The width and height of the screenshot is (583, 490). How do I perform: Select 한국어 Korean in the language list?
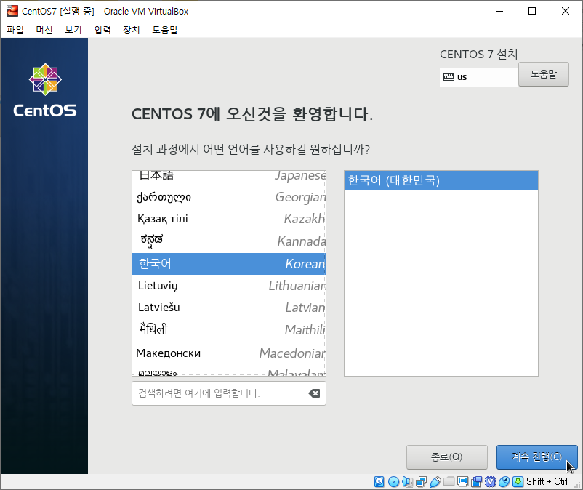tap(229, 264)
